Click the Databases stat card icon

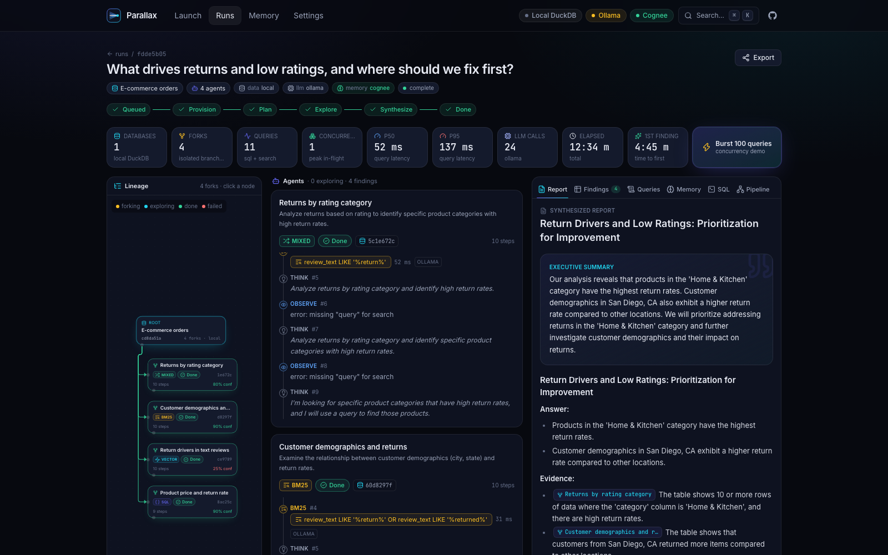[x=117, y=136]
